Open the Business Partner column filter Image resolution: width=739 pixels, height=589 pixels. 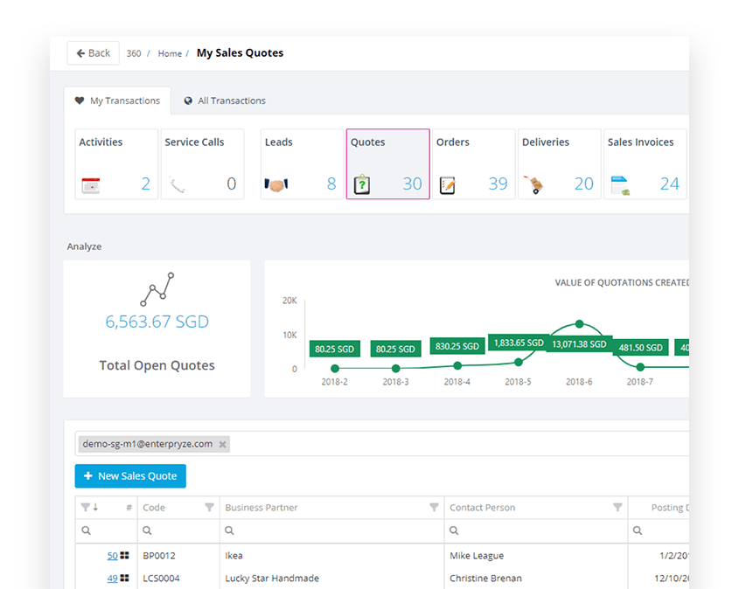434,507
